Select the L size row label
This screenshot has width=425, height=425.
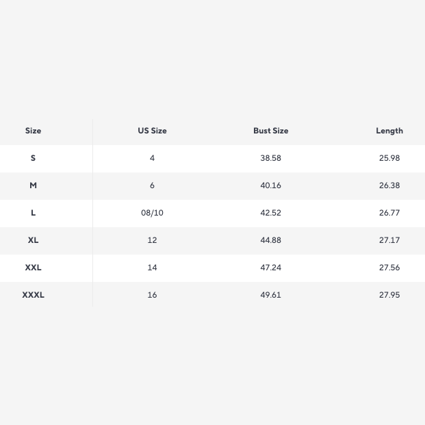[x=33, y=213]
